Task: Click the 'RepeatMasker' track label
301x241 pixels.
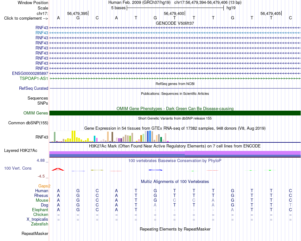Action: [35, 234]
